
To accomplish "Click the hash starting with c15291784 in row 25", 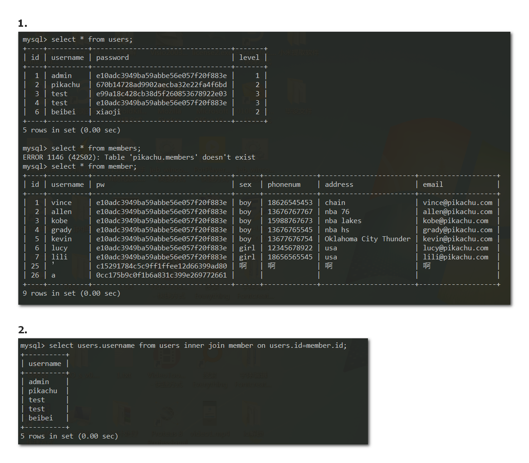I will point(161,266).
